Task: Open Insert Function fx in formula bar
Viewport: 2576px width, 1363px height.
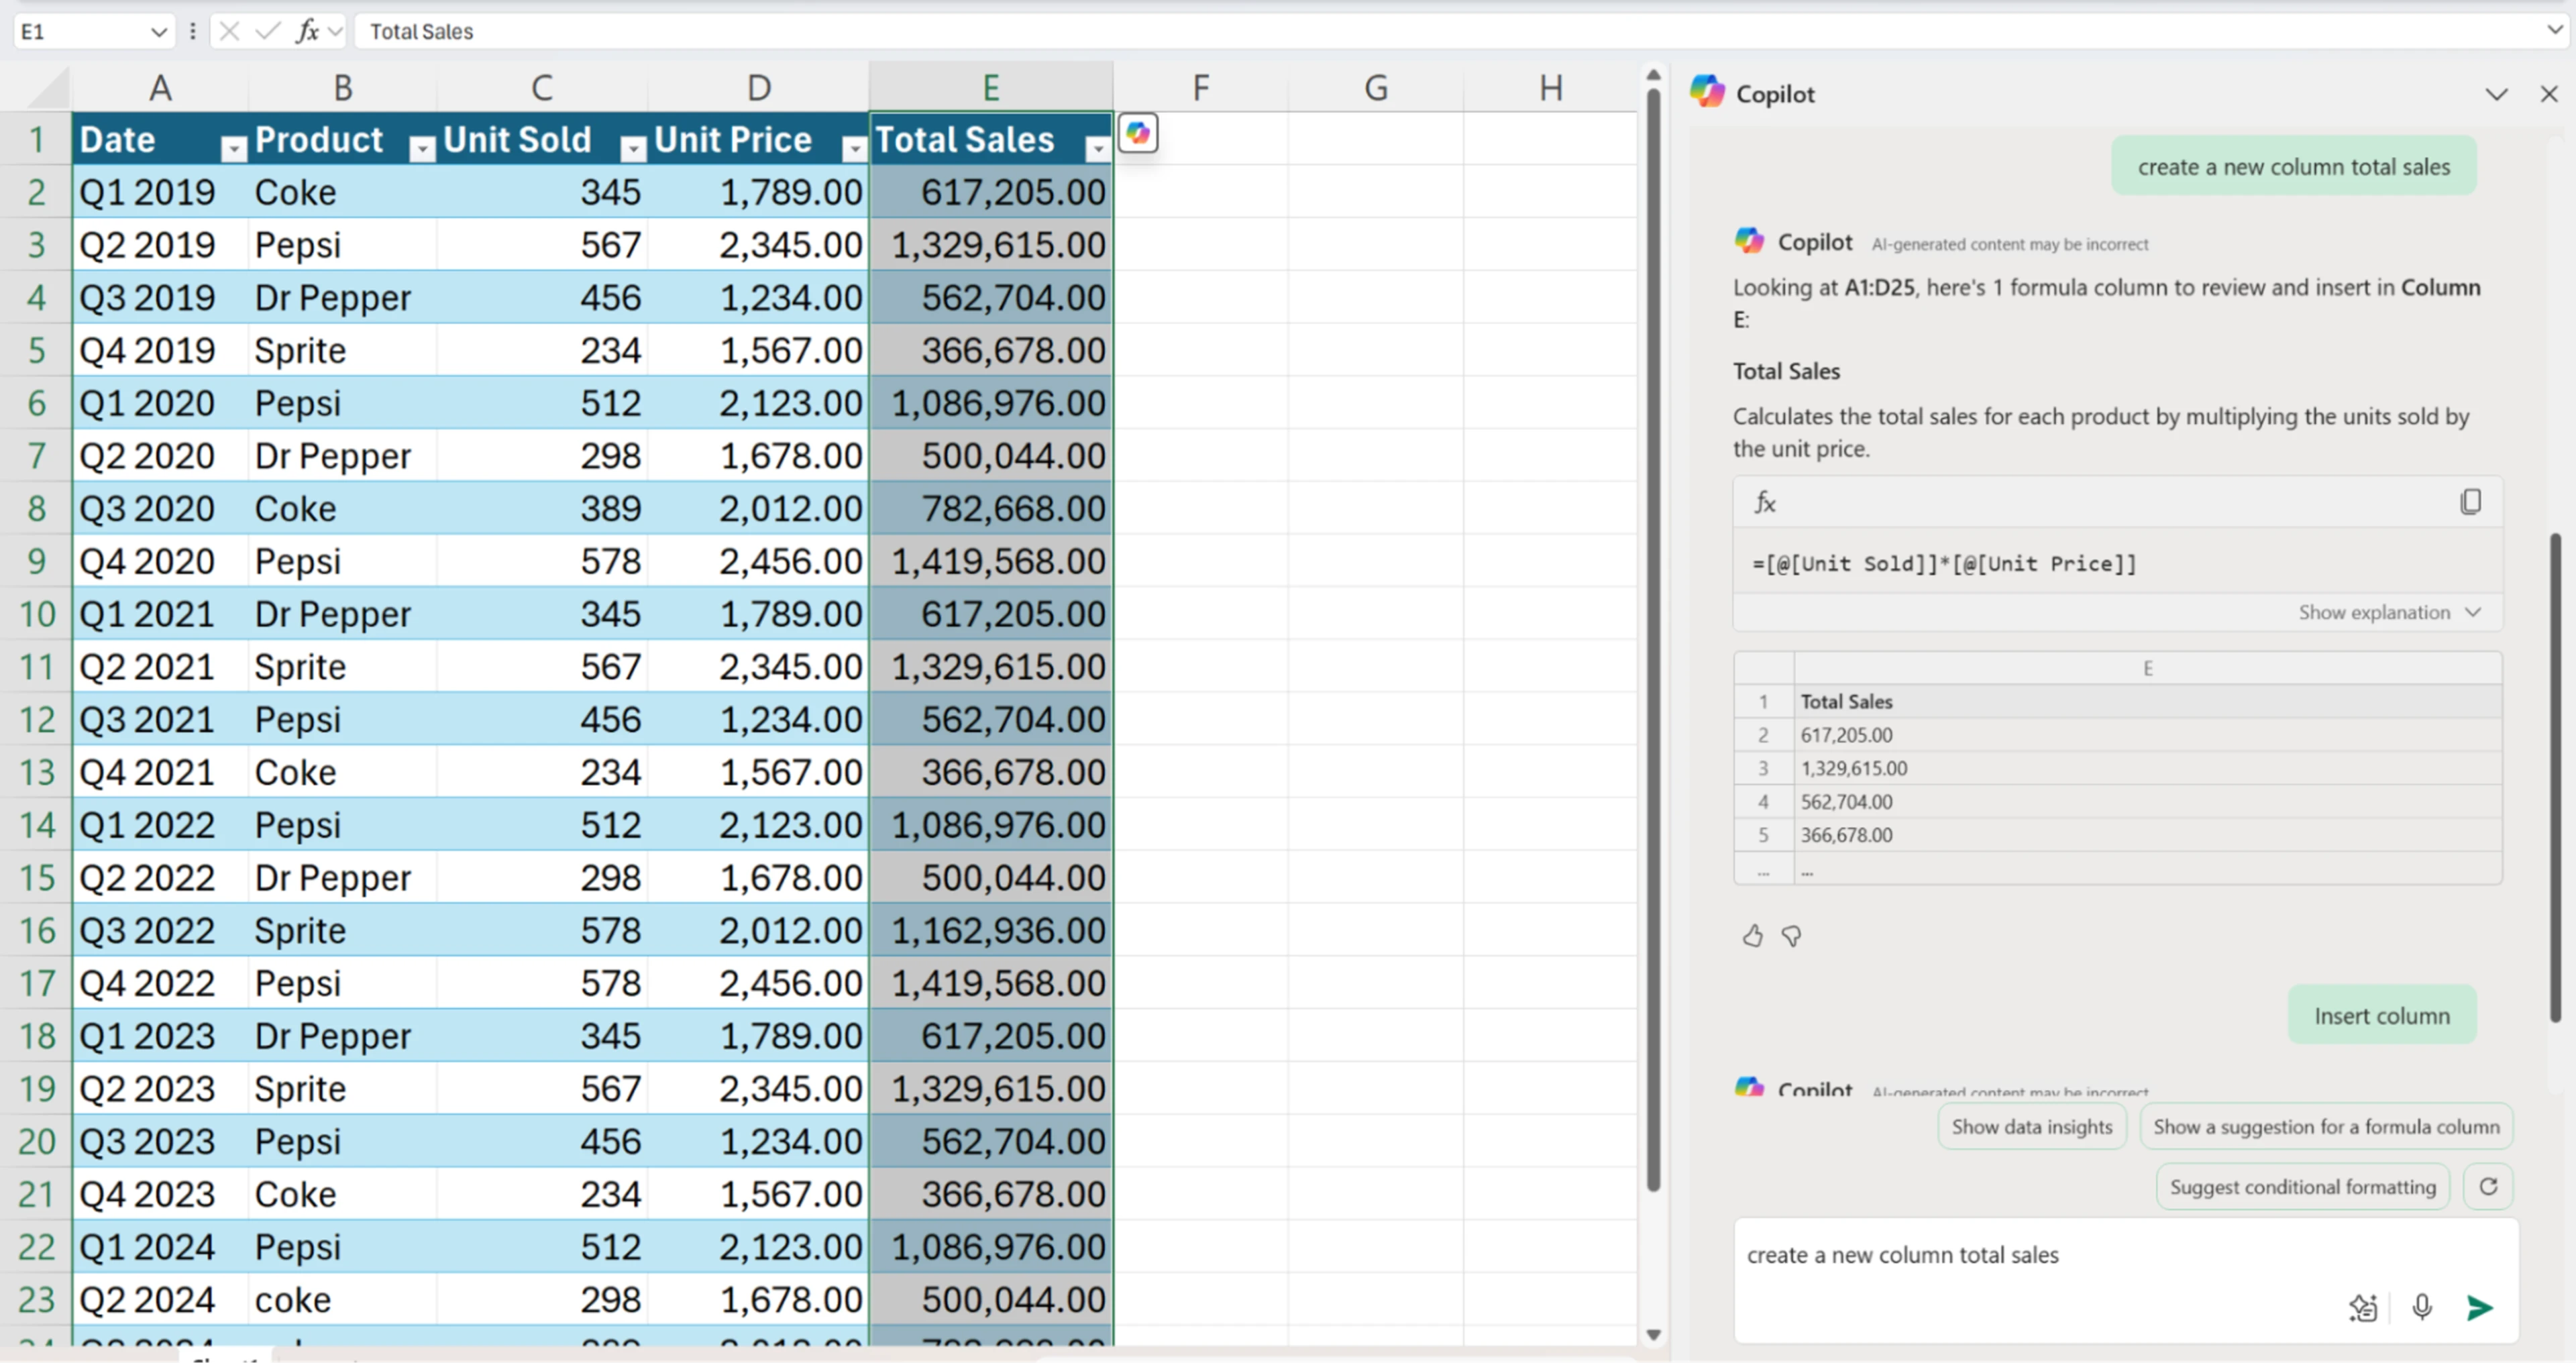Action: pos(307,31)
